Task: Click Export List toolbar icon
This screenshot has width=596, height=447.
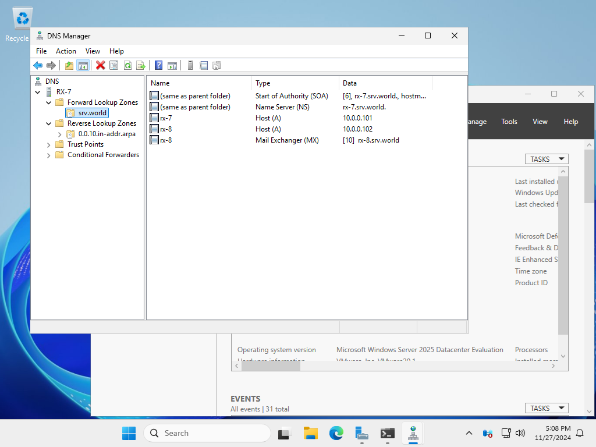Action: [x=141, y=65]
